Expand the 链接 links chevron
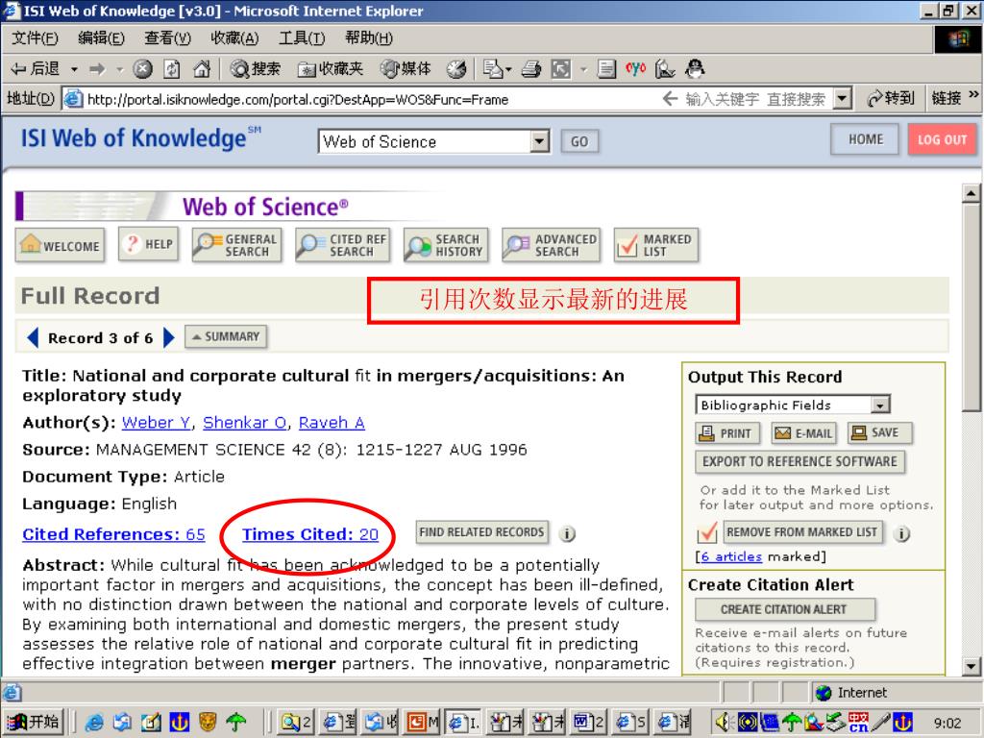This screenshot has width=984, height=738. coord(973,95)
